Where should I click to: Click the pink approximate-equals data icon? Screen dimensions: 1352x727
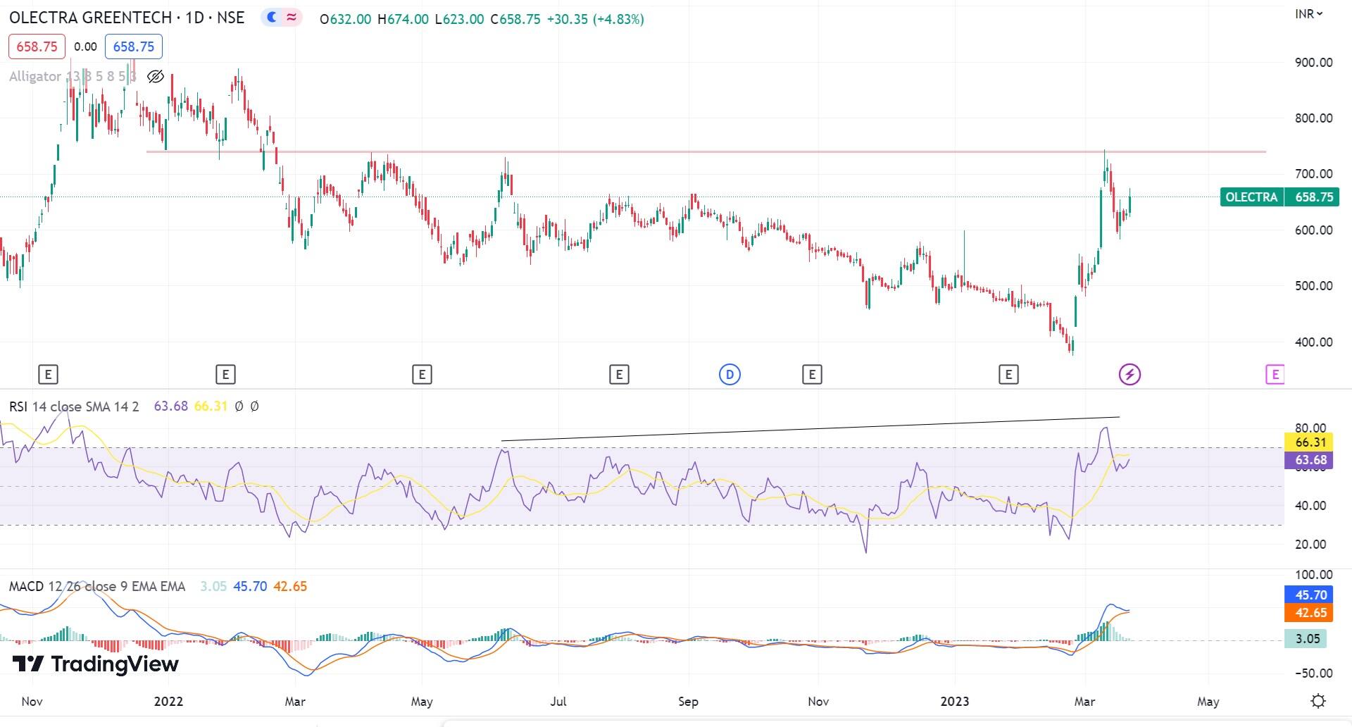pos(292,18)
